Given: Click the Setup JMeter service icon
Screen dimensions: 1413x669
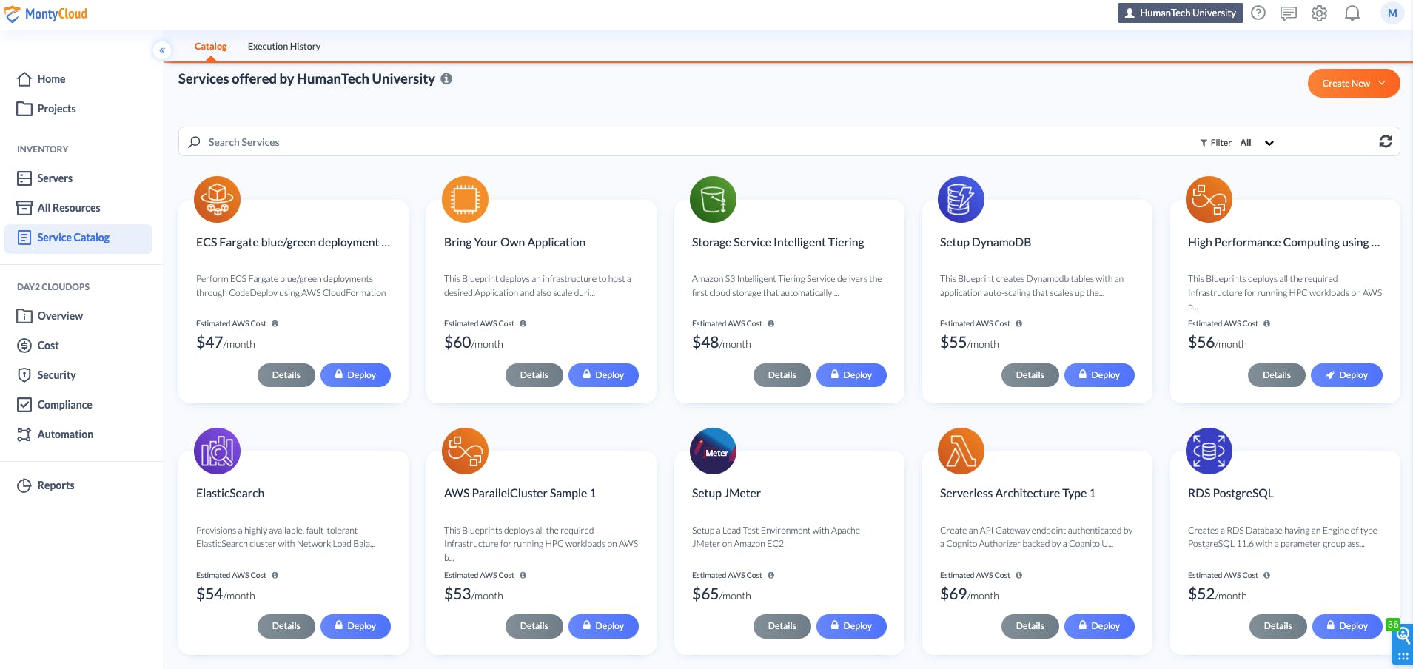Looking at the screenshot, I should coord(712,450).
